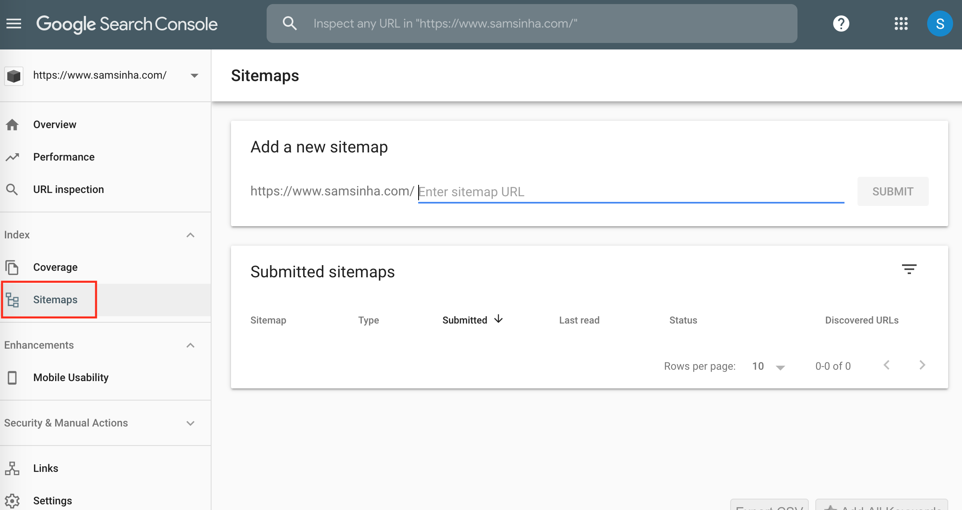Click the Google Search Console logo
This screenshot has width=962, height=510.
[127, 24]
